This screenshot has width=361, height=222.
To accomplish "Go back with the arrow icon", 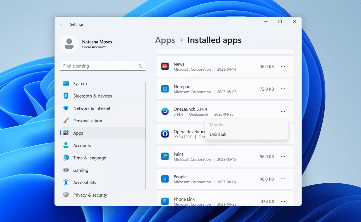I will (x=62, y=24).
